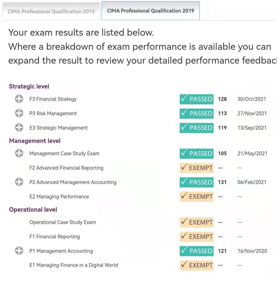The width and height of the screenshot is (277, 290).
Task: Click PASSED badge for F3 Financial Strategy
Action: (197, 99)
